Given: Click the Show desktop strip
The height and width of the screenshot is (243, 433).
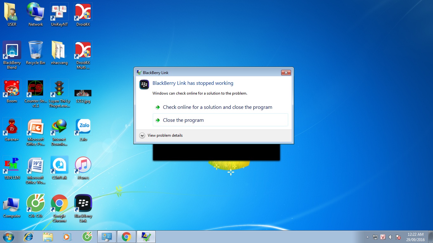Looking at the screenshot, I should [x=431, y=237].
